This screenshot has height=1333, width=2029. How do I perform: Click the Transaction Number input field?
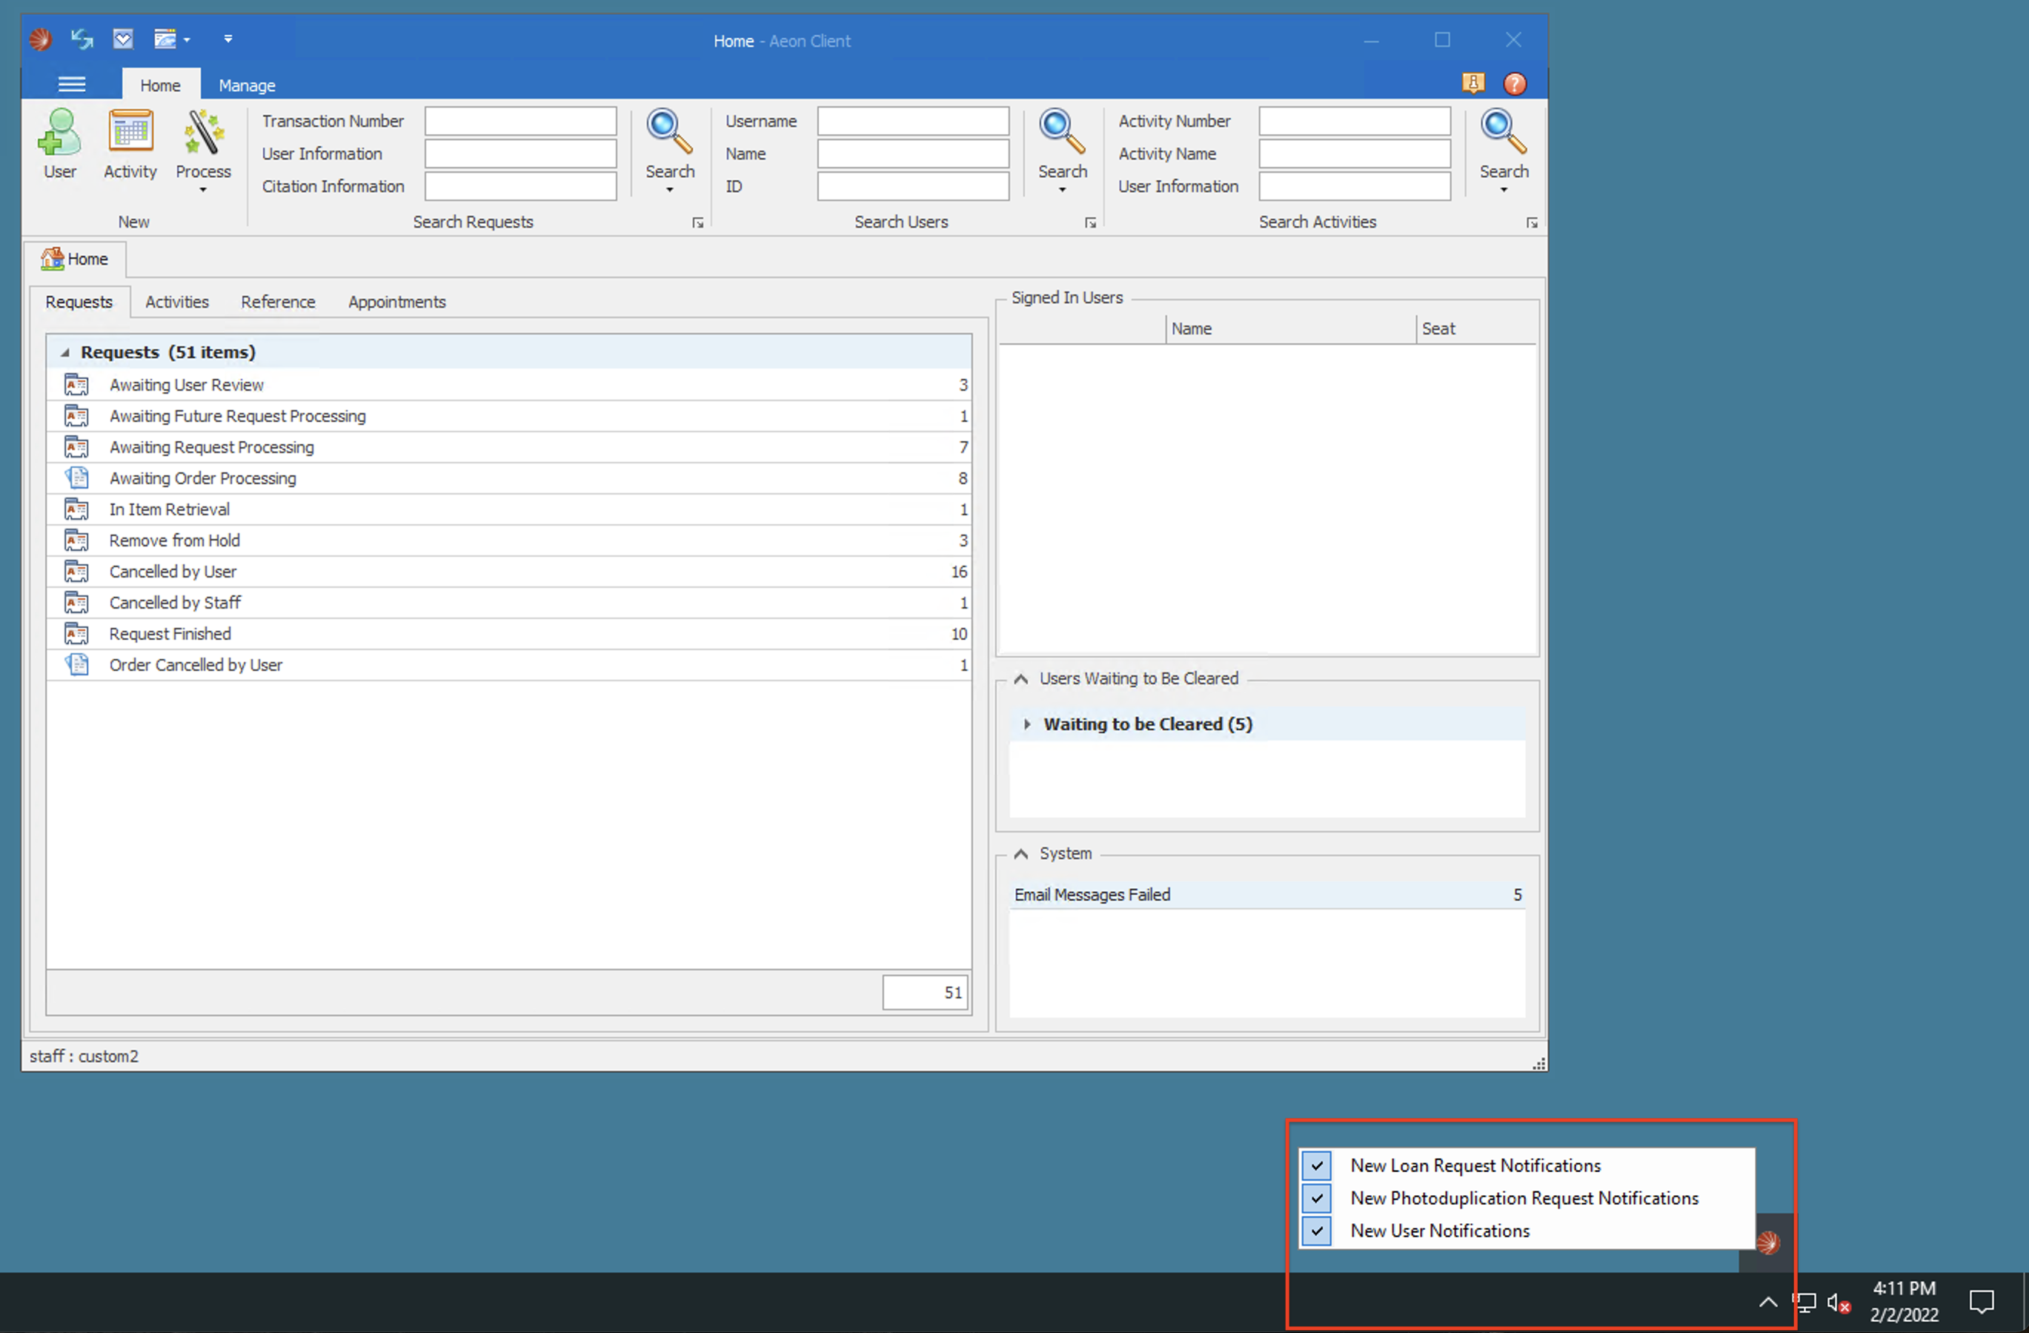click(520, 121)
